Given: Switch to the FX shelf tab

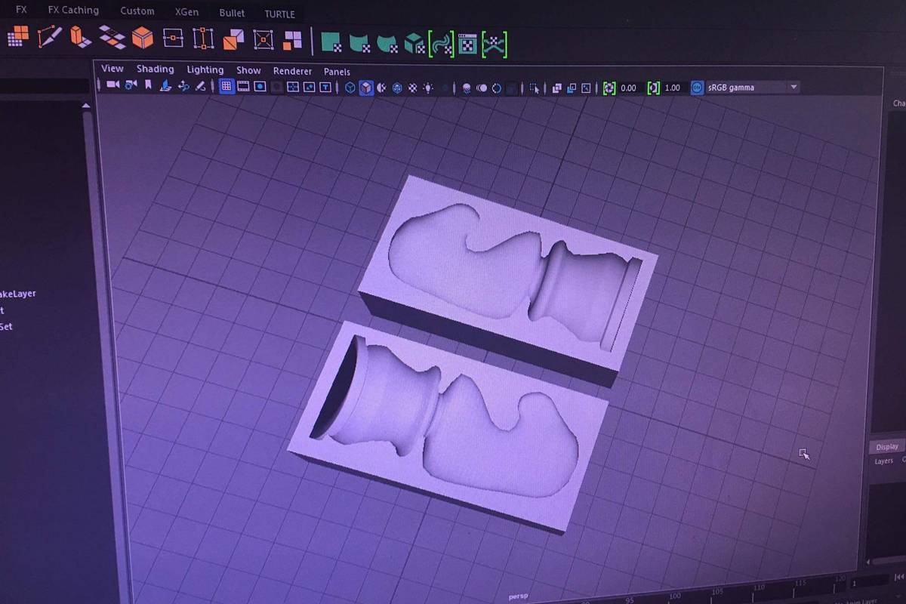Looking at the screenshot, I should tap(21, 10).
